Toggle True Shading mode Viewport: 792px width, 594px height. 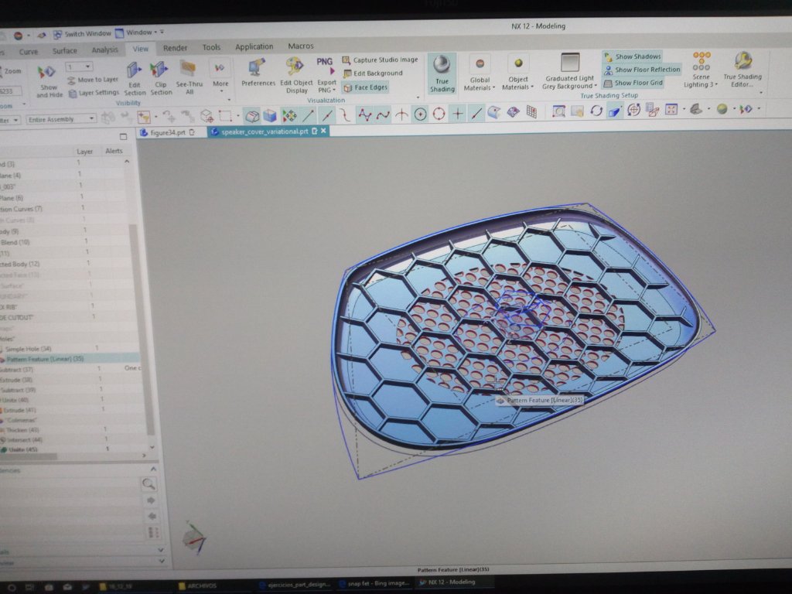click(x=442, y=73)
